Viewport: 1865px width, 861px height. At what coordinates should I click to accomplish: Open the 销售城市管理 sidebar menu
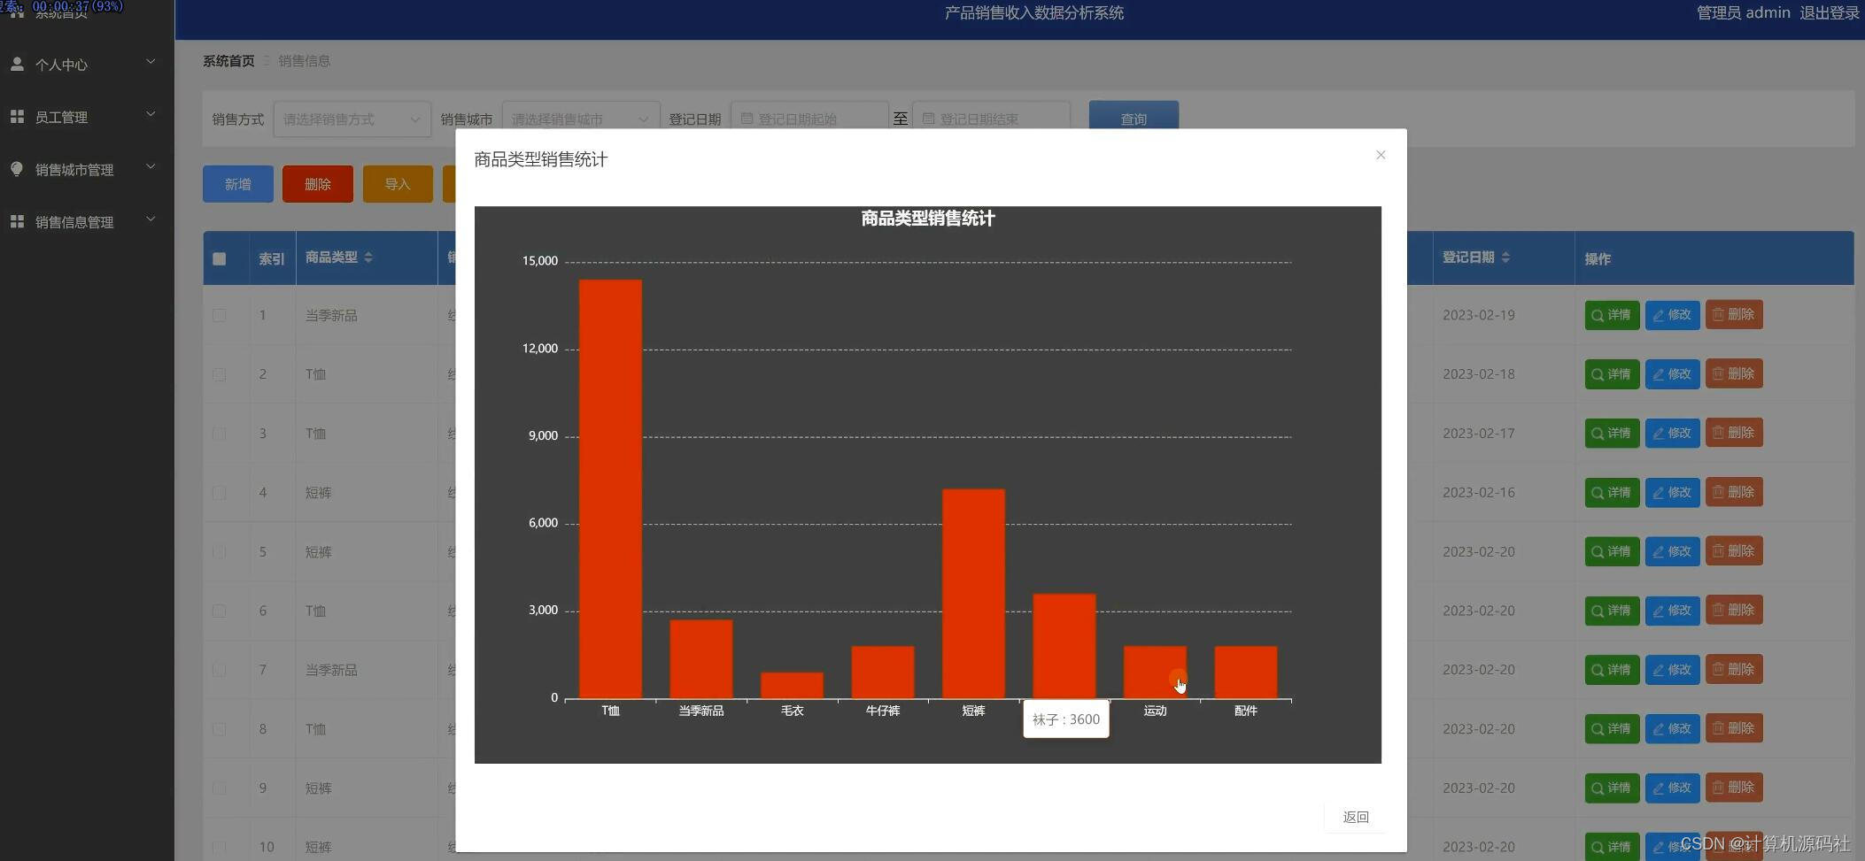pyautogui.click(x=87, y=169)
